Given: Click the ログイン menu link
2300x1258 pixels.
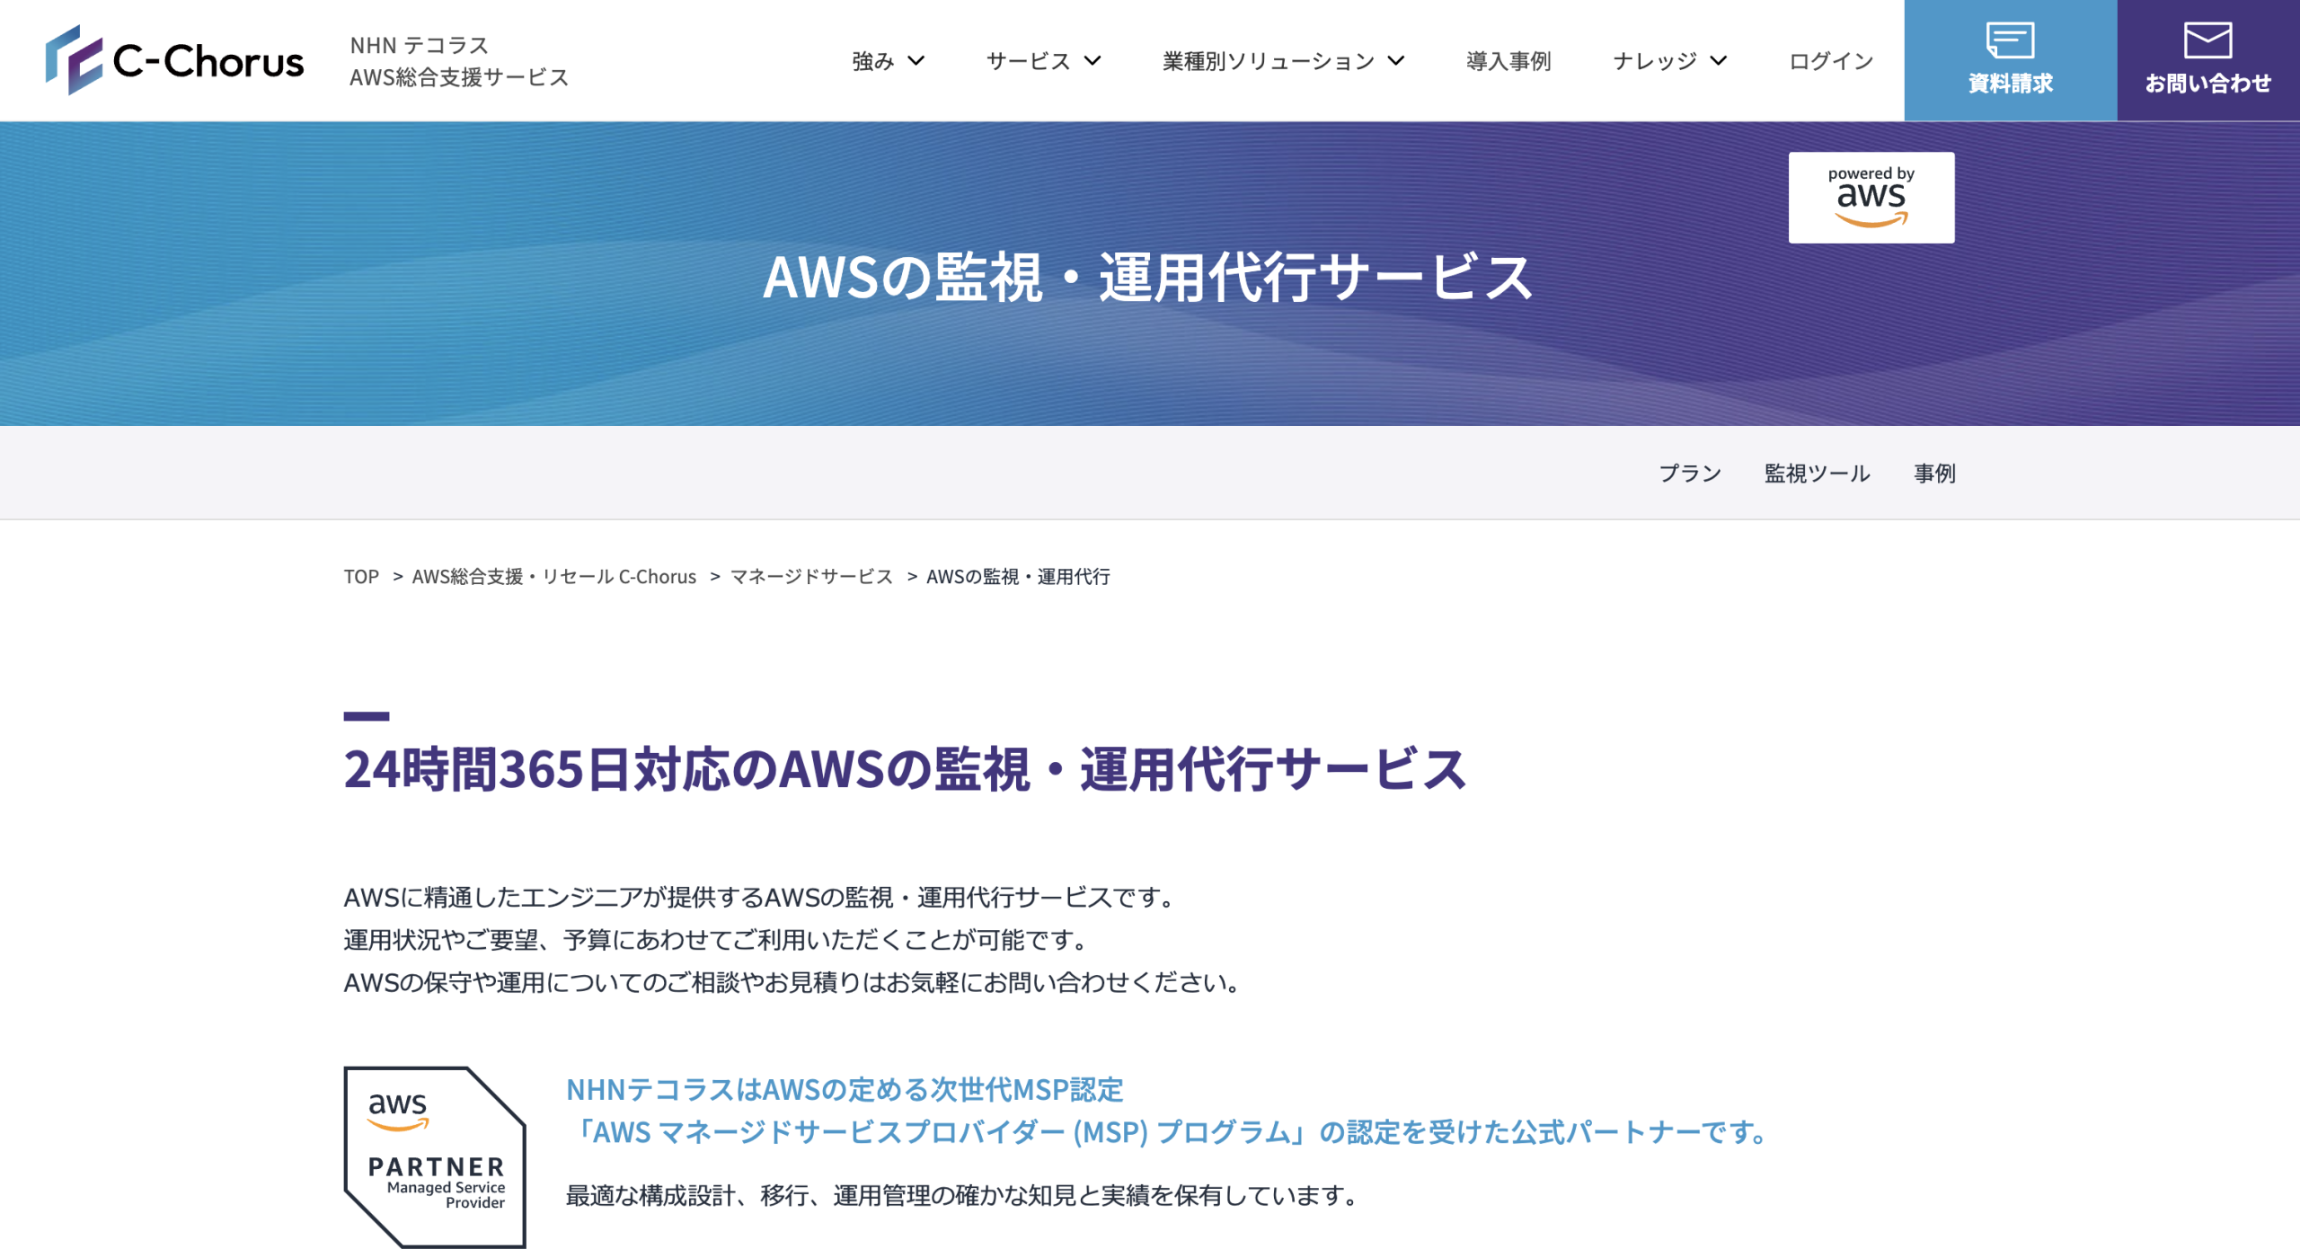Looking at the screenshot, I should [x=1831, y=61].
